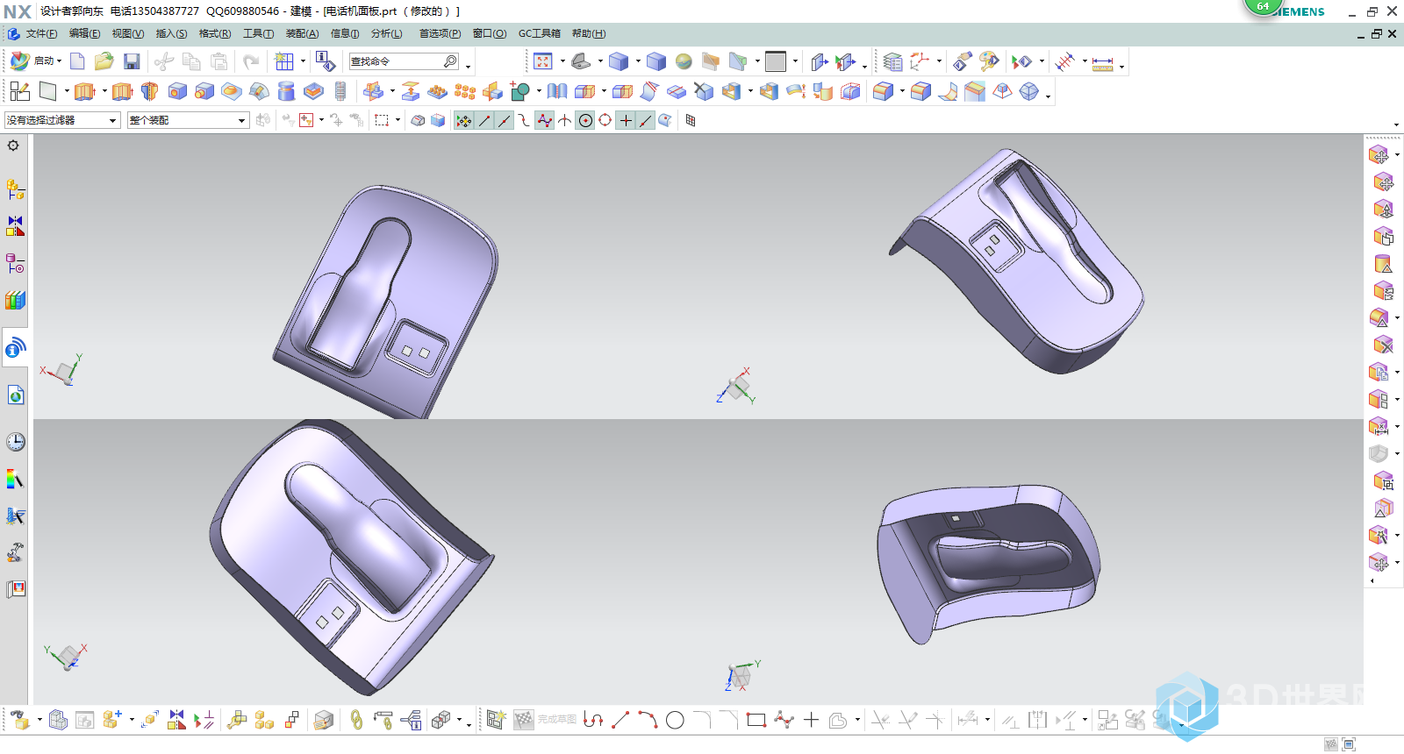Click the Unite boolean icon
This screenshot has height=754, width=1404.
[x=520, y=91]
